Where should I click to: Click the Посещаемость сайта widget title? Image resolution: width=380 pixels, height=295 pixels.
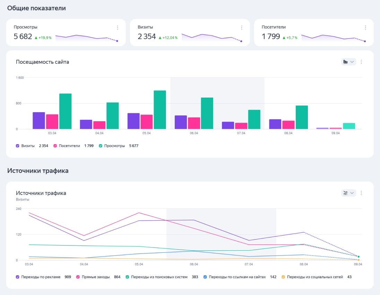point(42,62)
